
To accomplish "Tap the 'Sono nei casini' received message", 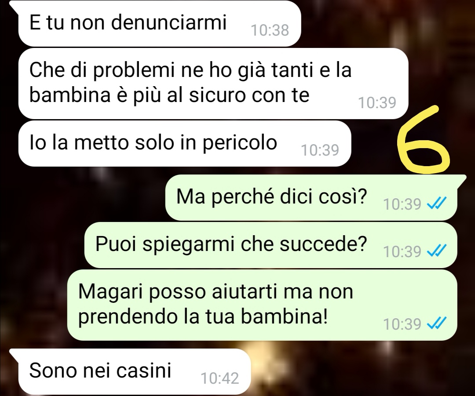I will pos(135,371).
